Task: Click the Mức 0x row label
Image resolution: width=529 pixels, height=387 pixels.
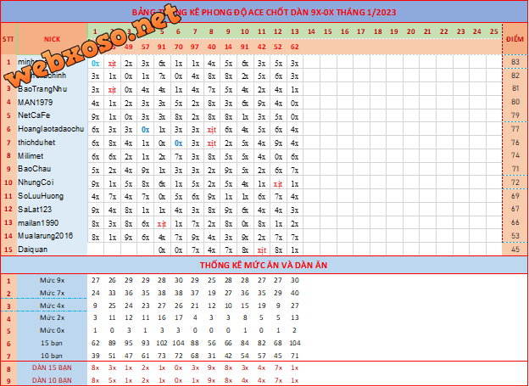Action: 52,330
